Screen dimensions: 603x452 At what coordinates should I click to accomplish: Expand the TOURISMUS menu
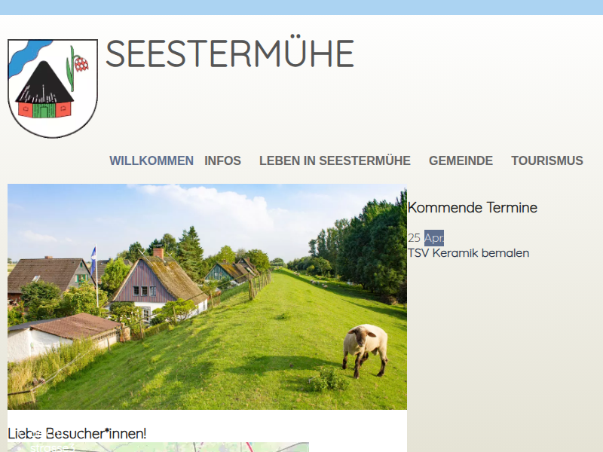(547, 160)
